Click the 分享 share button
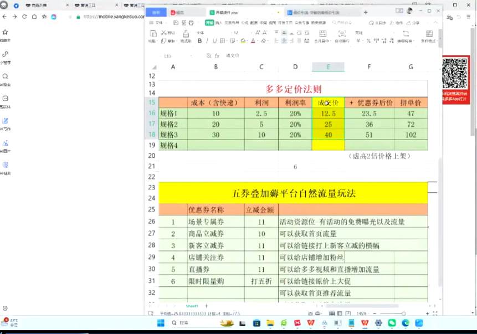477x334 pixels. [x=413, y=23]
